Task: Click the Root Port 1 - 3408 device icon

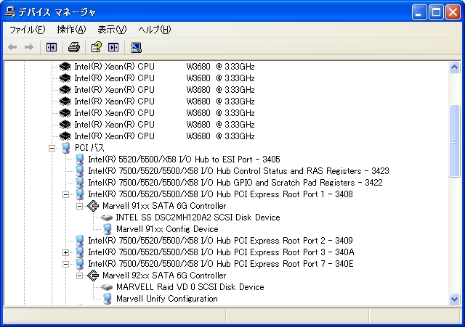Action: pos(79,194)
